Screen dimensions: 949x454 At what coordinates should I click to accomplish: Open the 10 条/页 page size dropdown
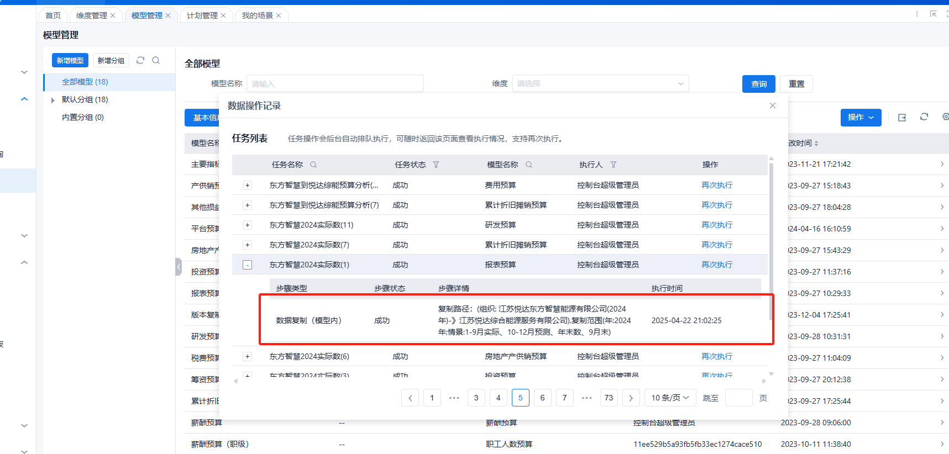tap(670, 398)
